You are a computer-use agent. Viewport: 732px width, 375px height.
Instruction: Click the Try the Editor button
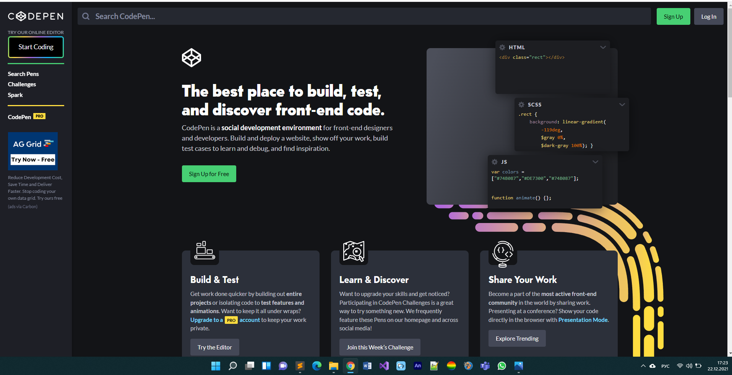click(214, 347)
